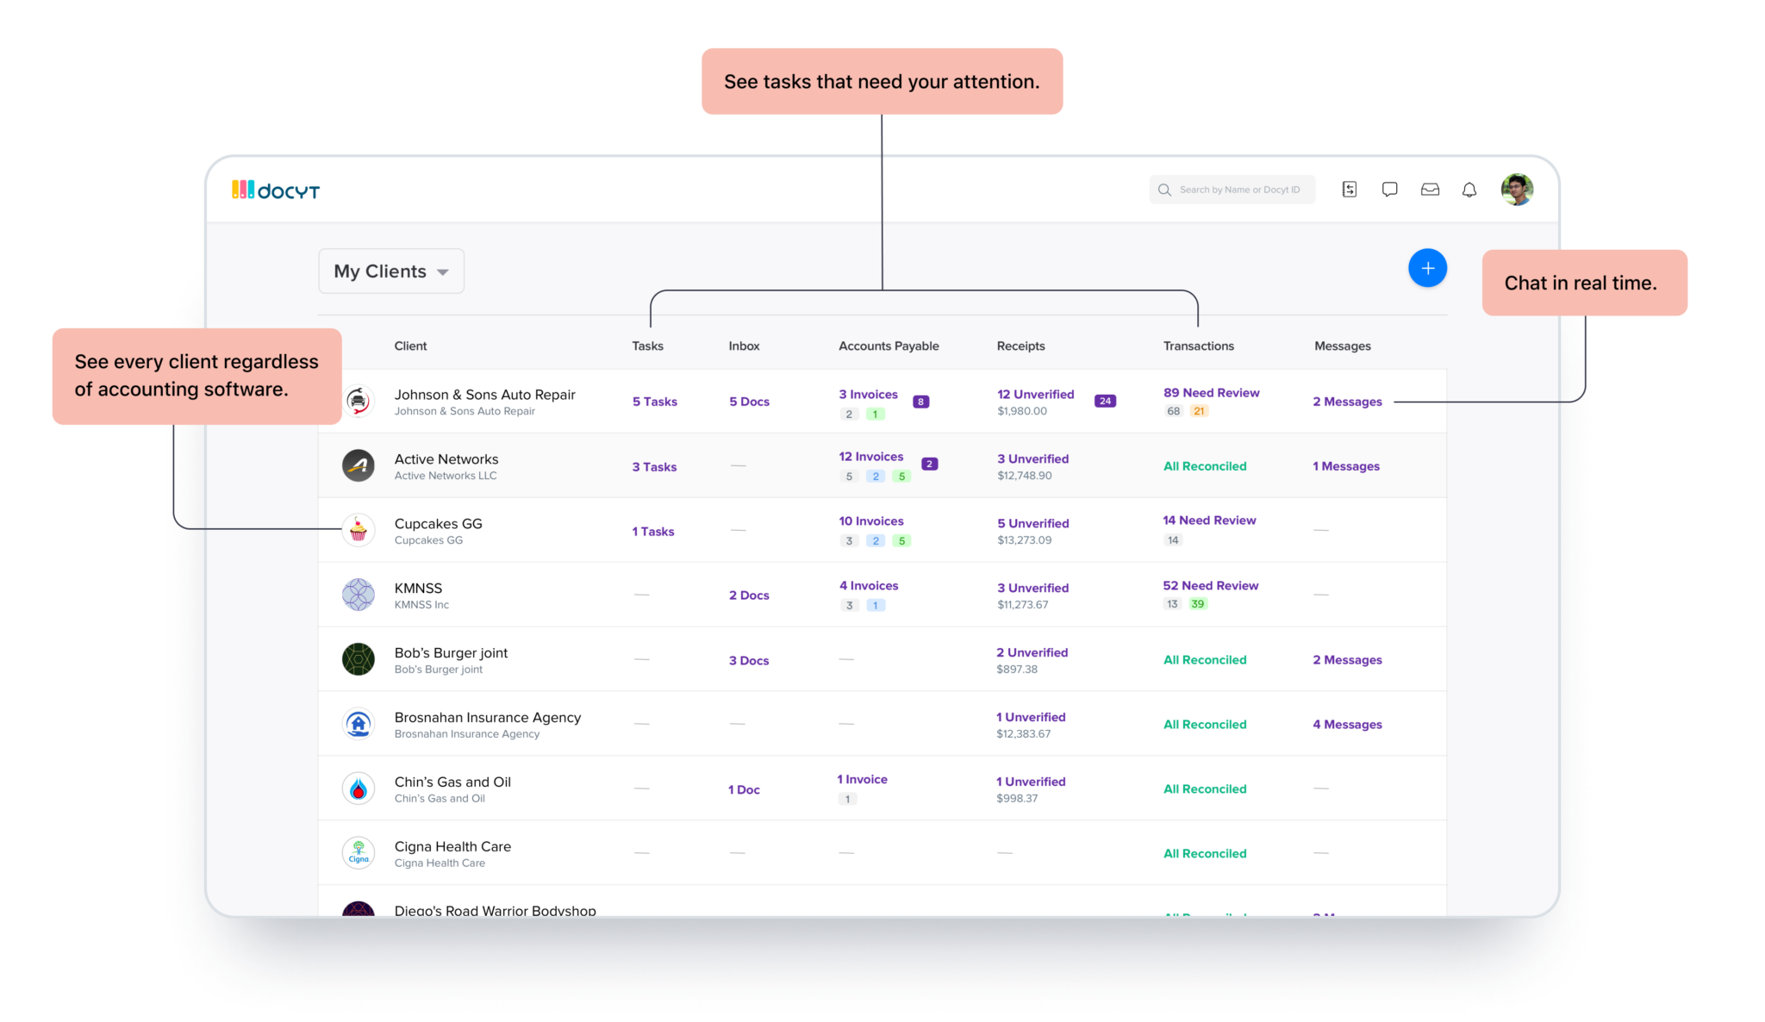Click the notification bell icon
The width and height of the screenshot is (1765, 1022).
pos(1469,190)
